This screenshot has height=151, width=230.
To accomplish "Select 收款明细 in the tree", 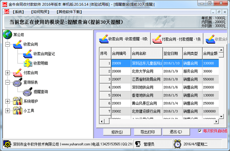I will click(41, 63).
